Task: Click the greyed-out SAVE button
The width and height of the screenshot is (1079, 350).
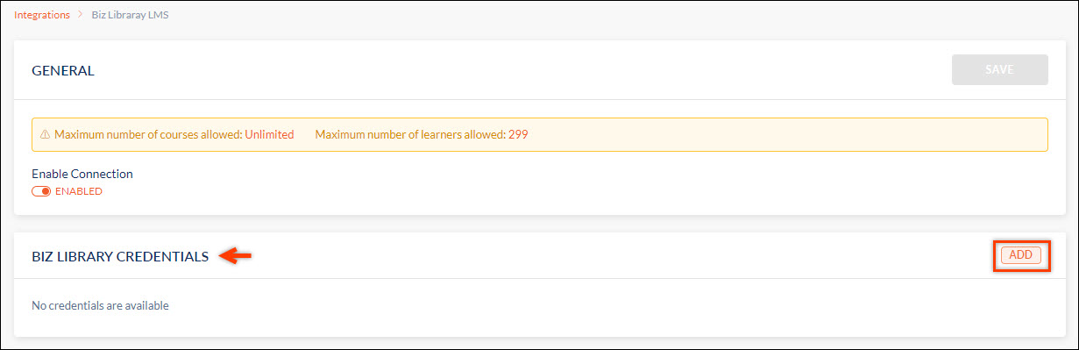Action: point(999,70)
